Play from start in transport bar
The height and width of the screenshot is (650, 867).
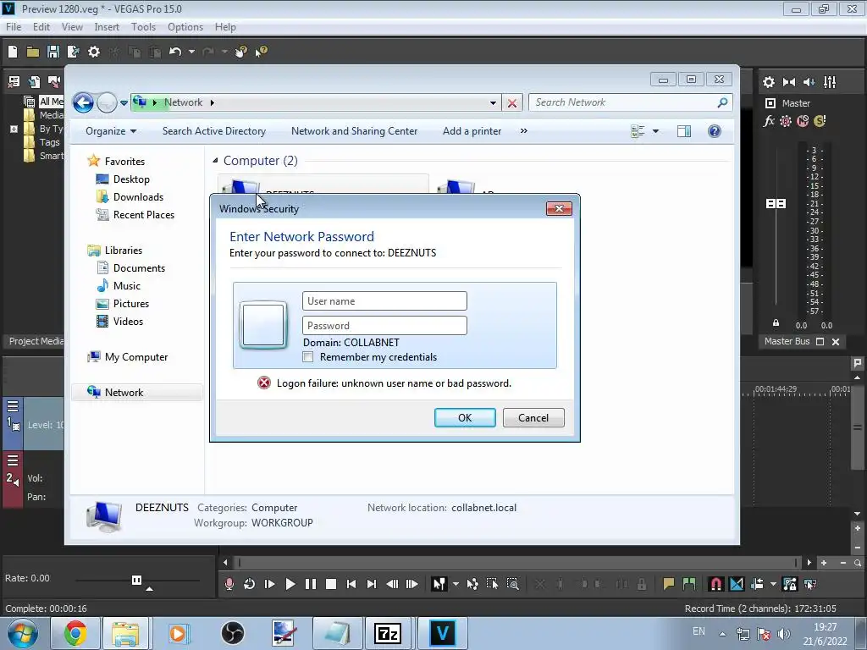point(269,584)
